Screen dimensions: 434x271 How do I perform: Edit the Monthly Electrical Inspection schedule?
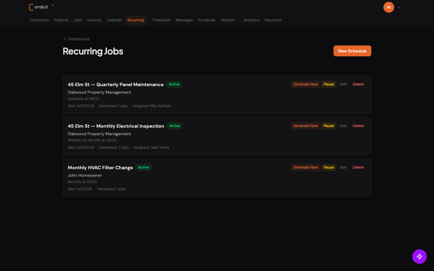click(343, 126)
